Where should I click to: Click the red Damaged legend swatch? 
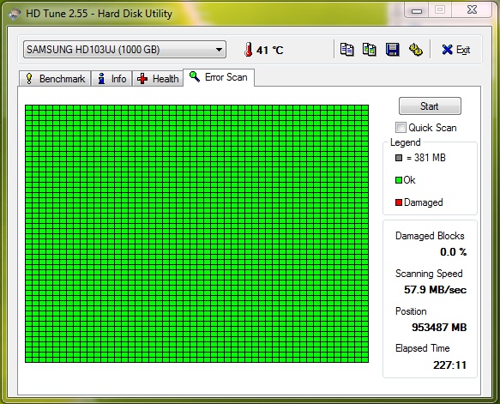399,202
